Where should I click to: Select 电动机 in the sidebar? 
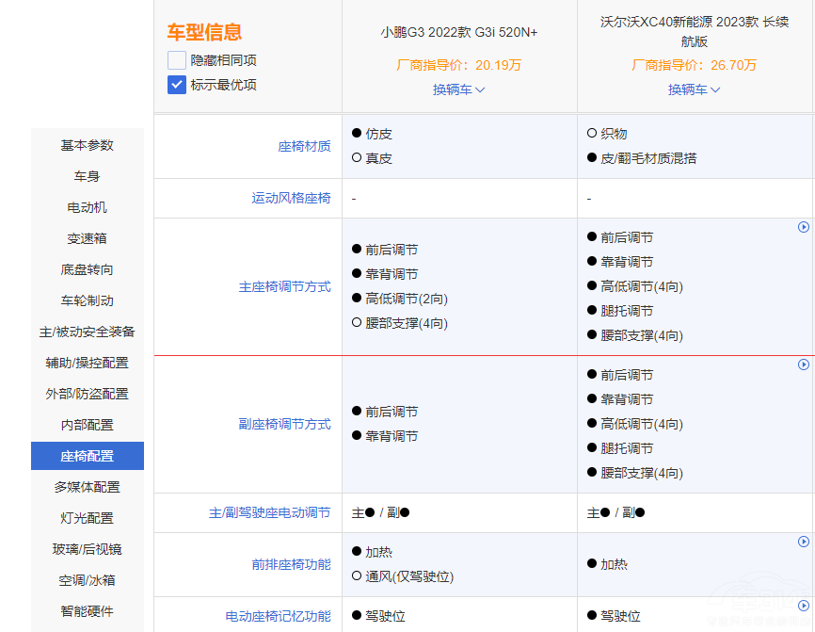[x=88, y=207]
